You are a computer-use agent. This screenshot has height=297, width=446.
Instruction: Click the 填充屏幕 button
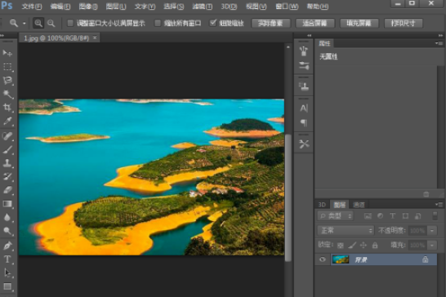(x=359, y=23)
